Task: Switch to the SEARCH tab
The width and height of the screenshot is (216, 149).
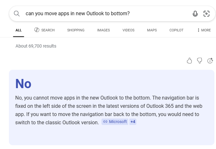Action: pyautogui.click(x=44, y=30)
